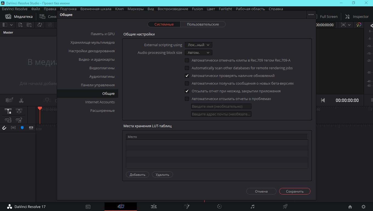The width and height of the screenshot is (373, 211).
Task: Click the optional email address input field
Action: pos(221,114)
